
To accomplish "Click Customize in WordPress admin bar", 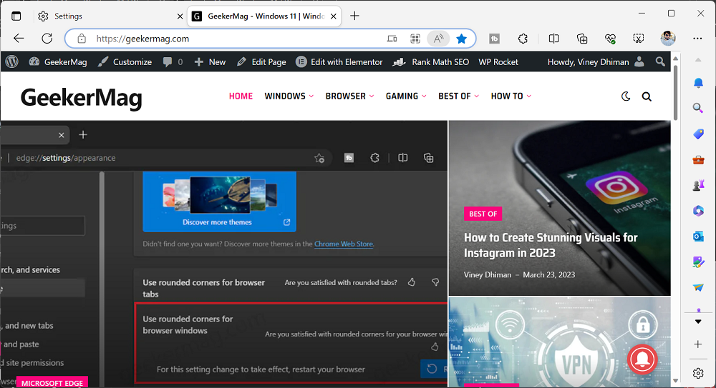I will 125,62.
